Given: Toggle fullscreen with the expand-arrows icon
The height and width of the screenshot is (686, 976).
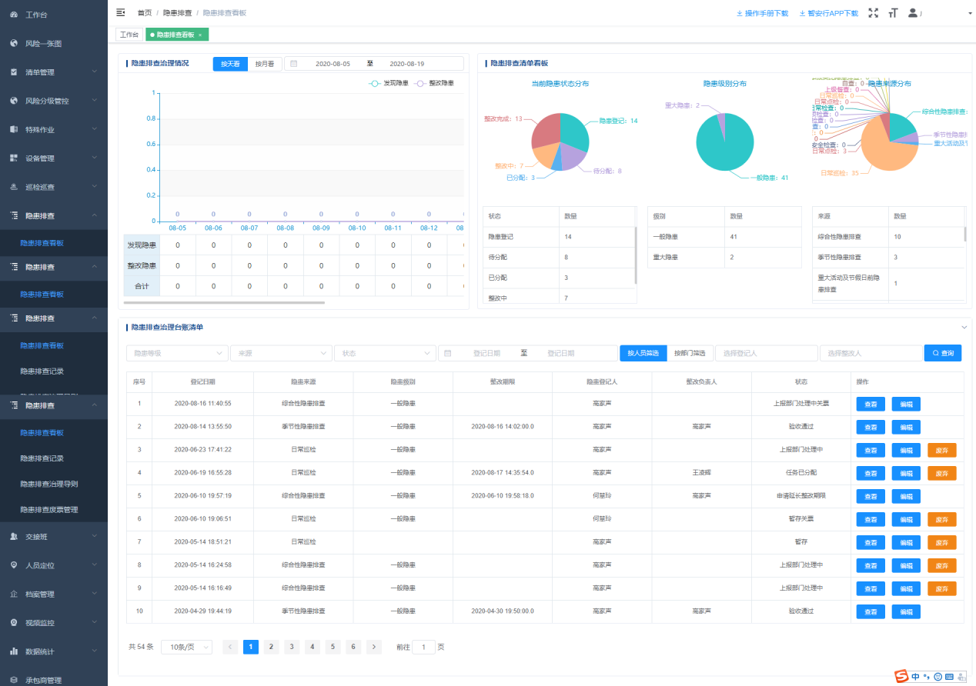Looking at the screenshot, I should click(x=873, y=13).
